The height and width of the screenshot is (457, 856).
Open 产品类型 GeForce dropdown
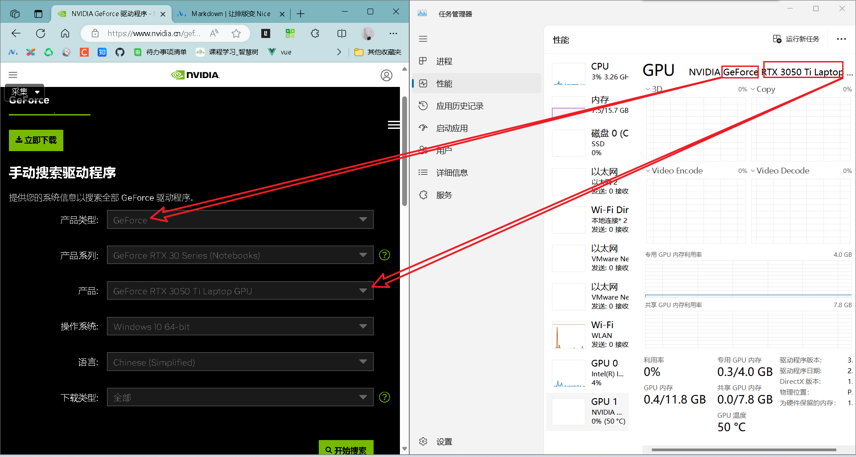pos(240,219)
